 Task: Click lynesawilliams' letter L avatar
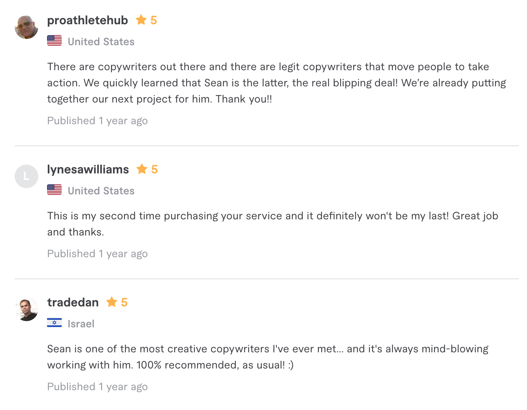point(26,176)
